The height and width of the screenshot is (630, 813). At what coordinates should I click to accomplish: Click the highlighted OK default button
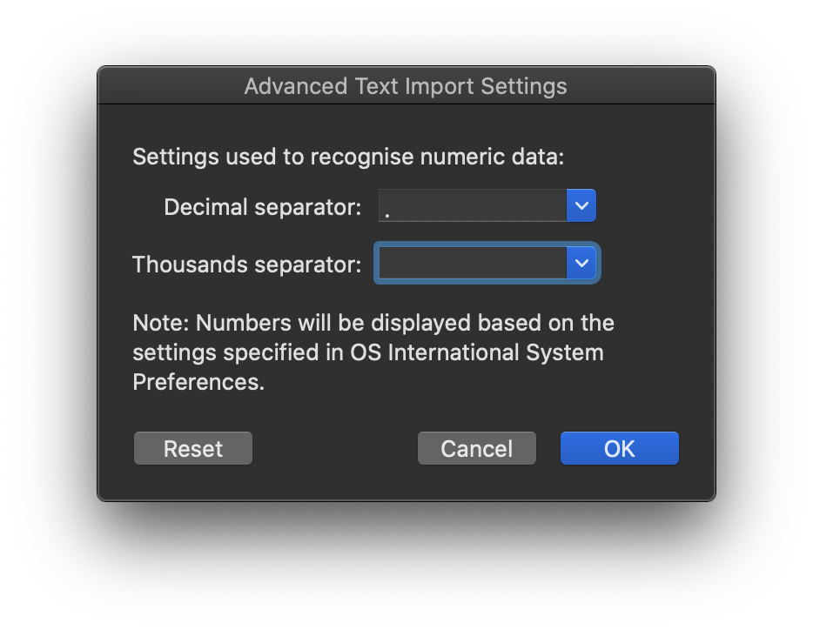coord(619,448)
